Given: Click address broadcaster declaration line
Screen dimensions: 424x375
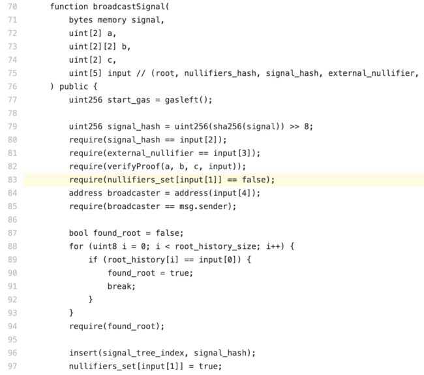Looking at the screenshot, I should [x=164, y=193].
